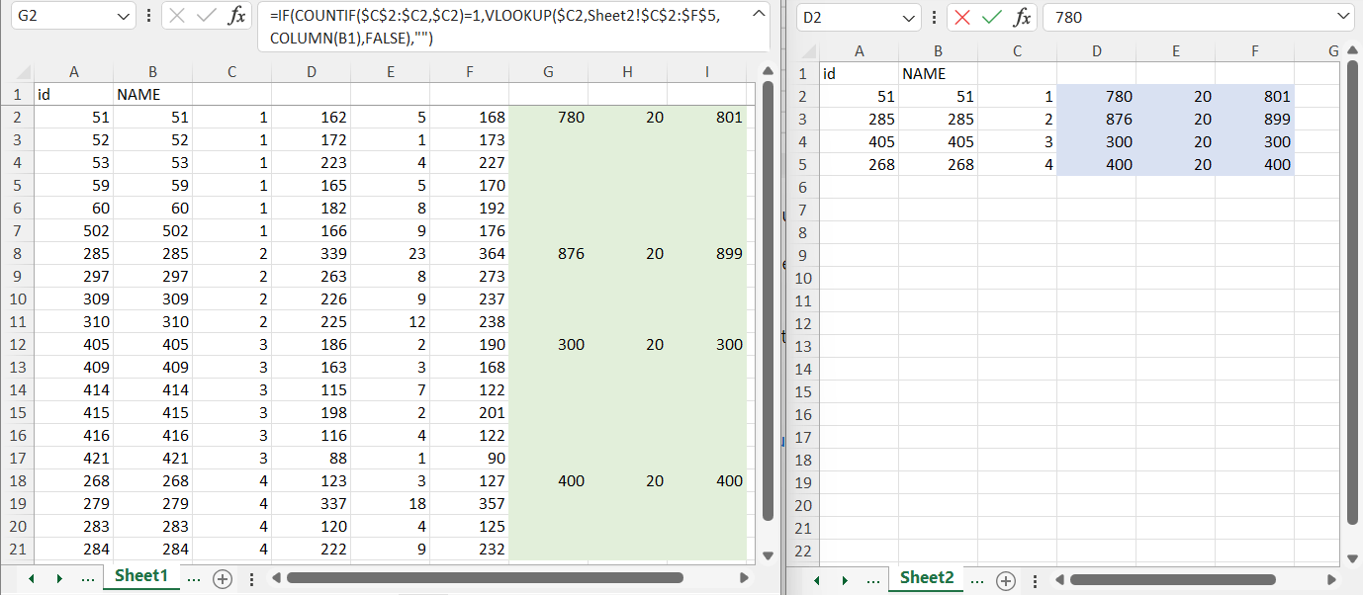Click the Cancel icon in left formula bar
Screen dimensions: 1363x595
point(178,16)
